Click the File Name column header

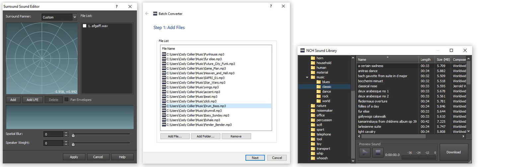216,48
